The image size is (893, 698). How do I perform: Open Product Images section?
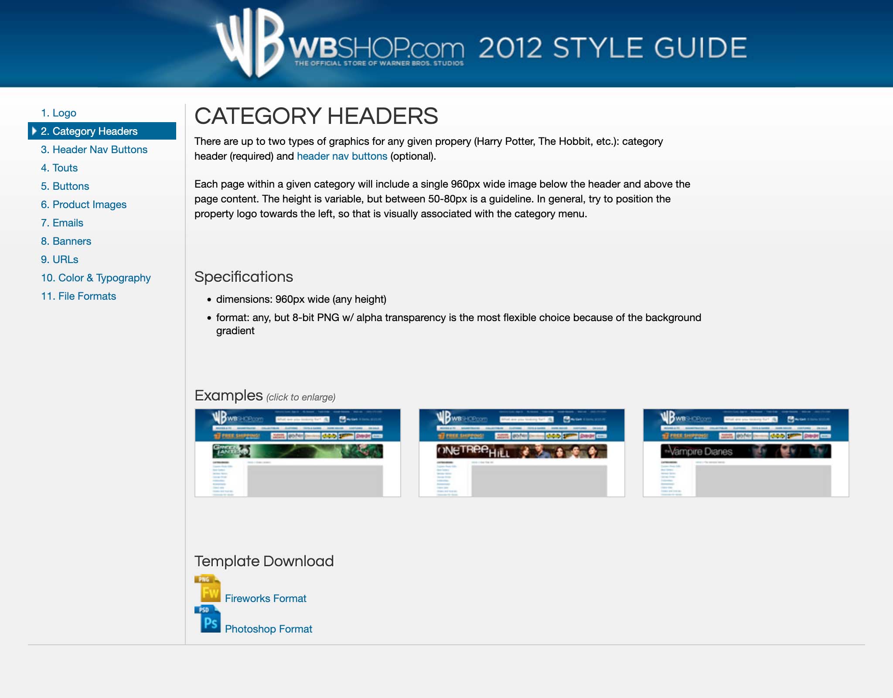[x=84, y=205]
